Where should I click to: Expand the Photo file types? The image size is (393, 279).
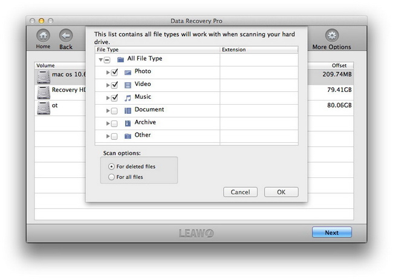[108, 73]
